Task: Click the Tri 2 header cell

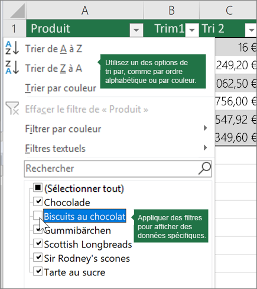Action: 228,28
